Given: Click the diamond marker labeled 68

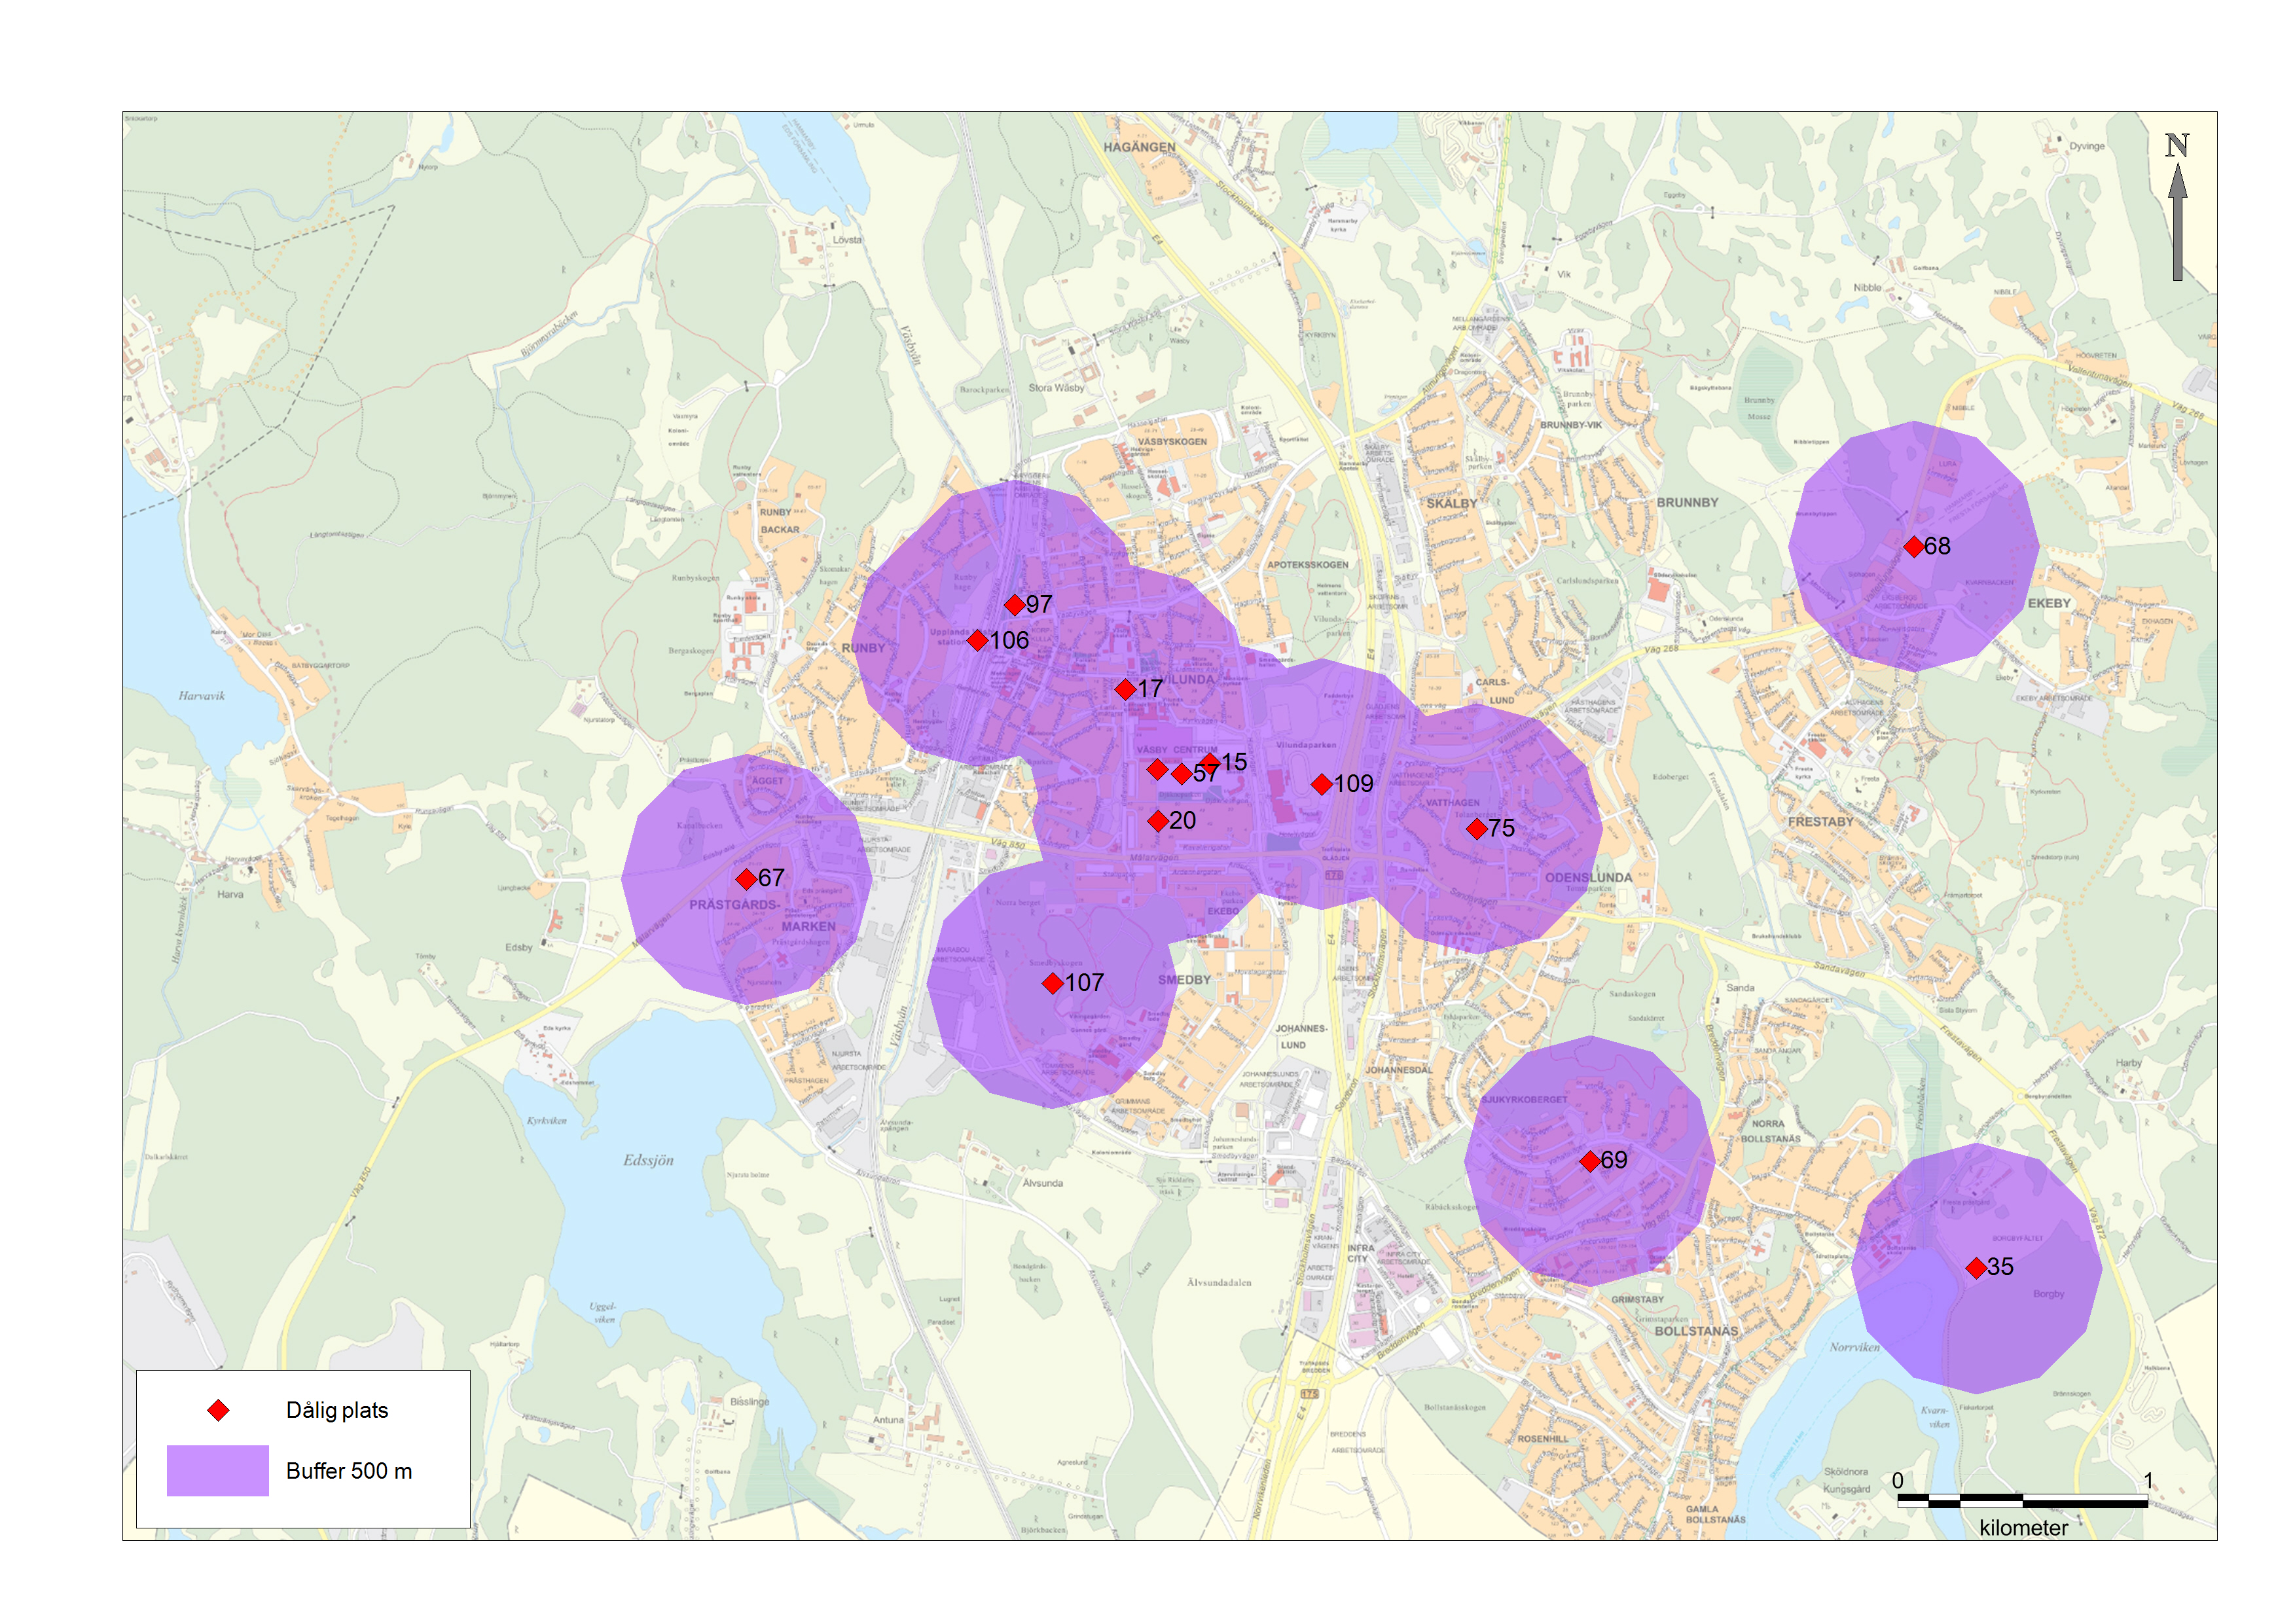Looking at the screenshot, I should coord(1913,547).
